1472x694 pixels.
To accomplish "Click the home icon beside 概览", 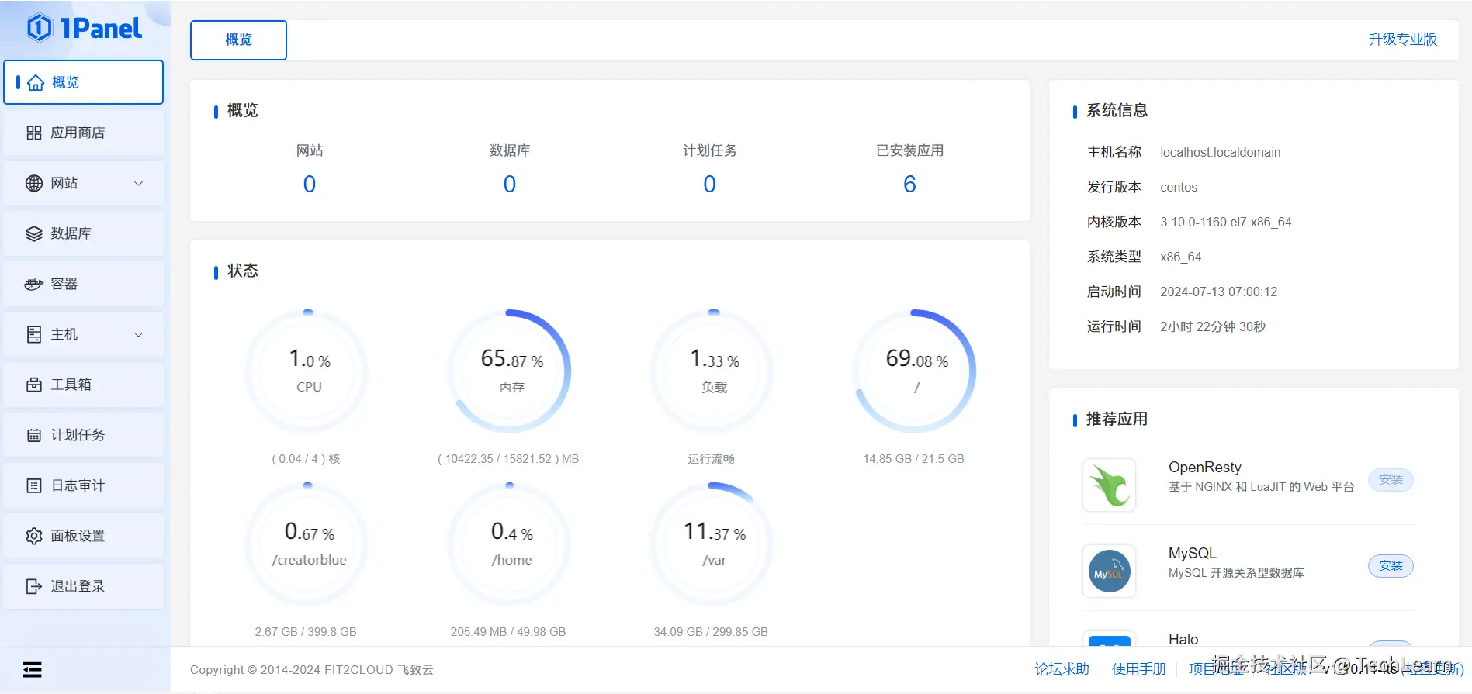I will click(36, 82).
